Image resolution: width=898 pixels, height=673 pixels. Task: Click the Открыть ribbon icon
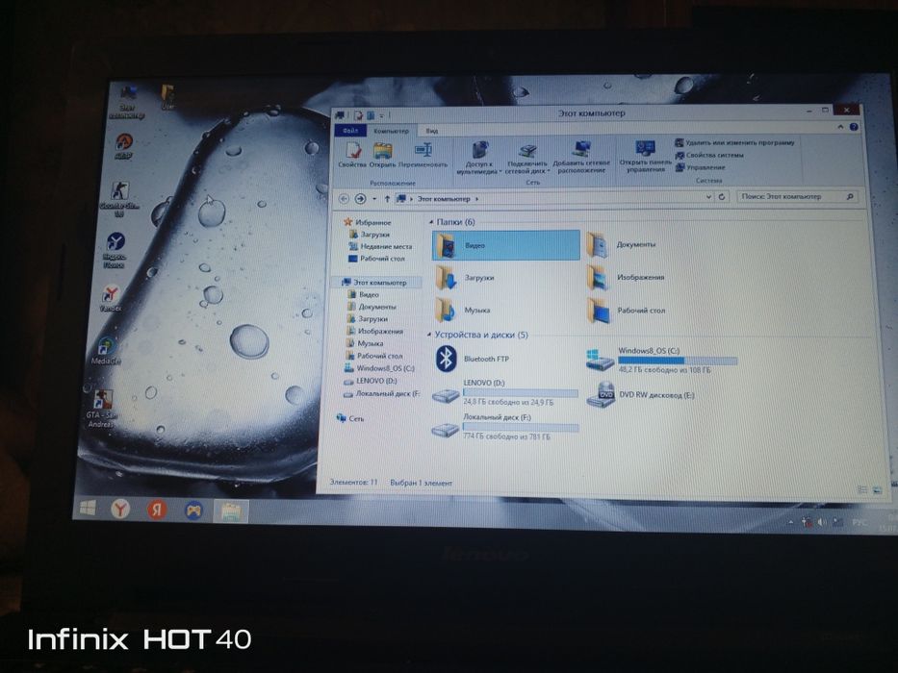[x=382, y=155]
